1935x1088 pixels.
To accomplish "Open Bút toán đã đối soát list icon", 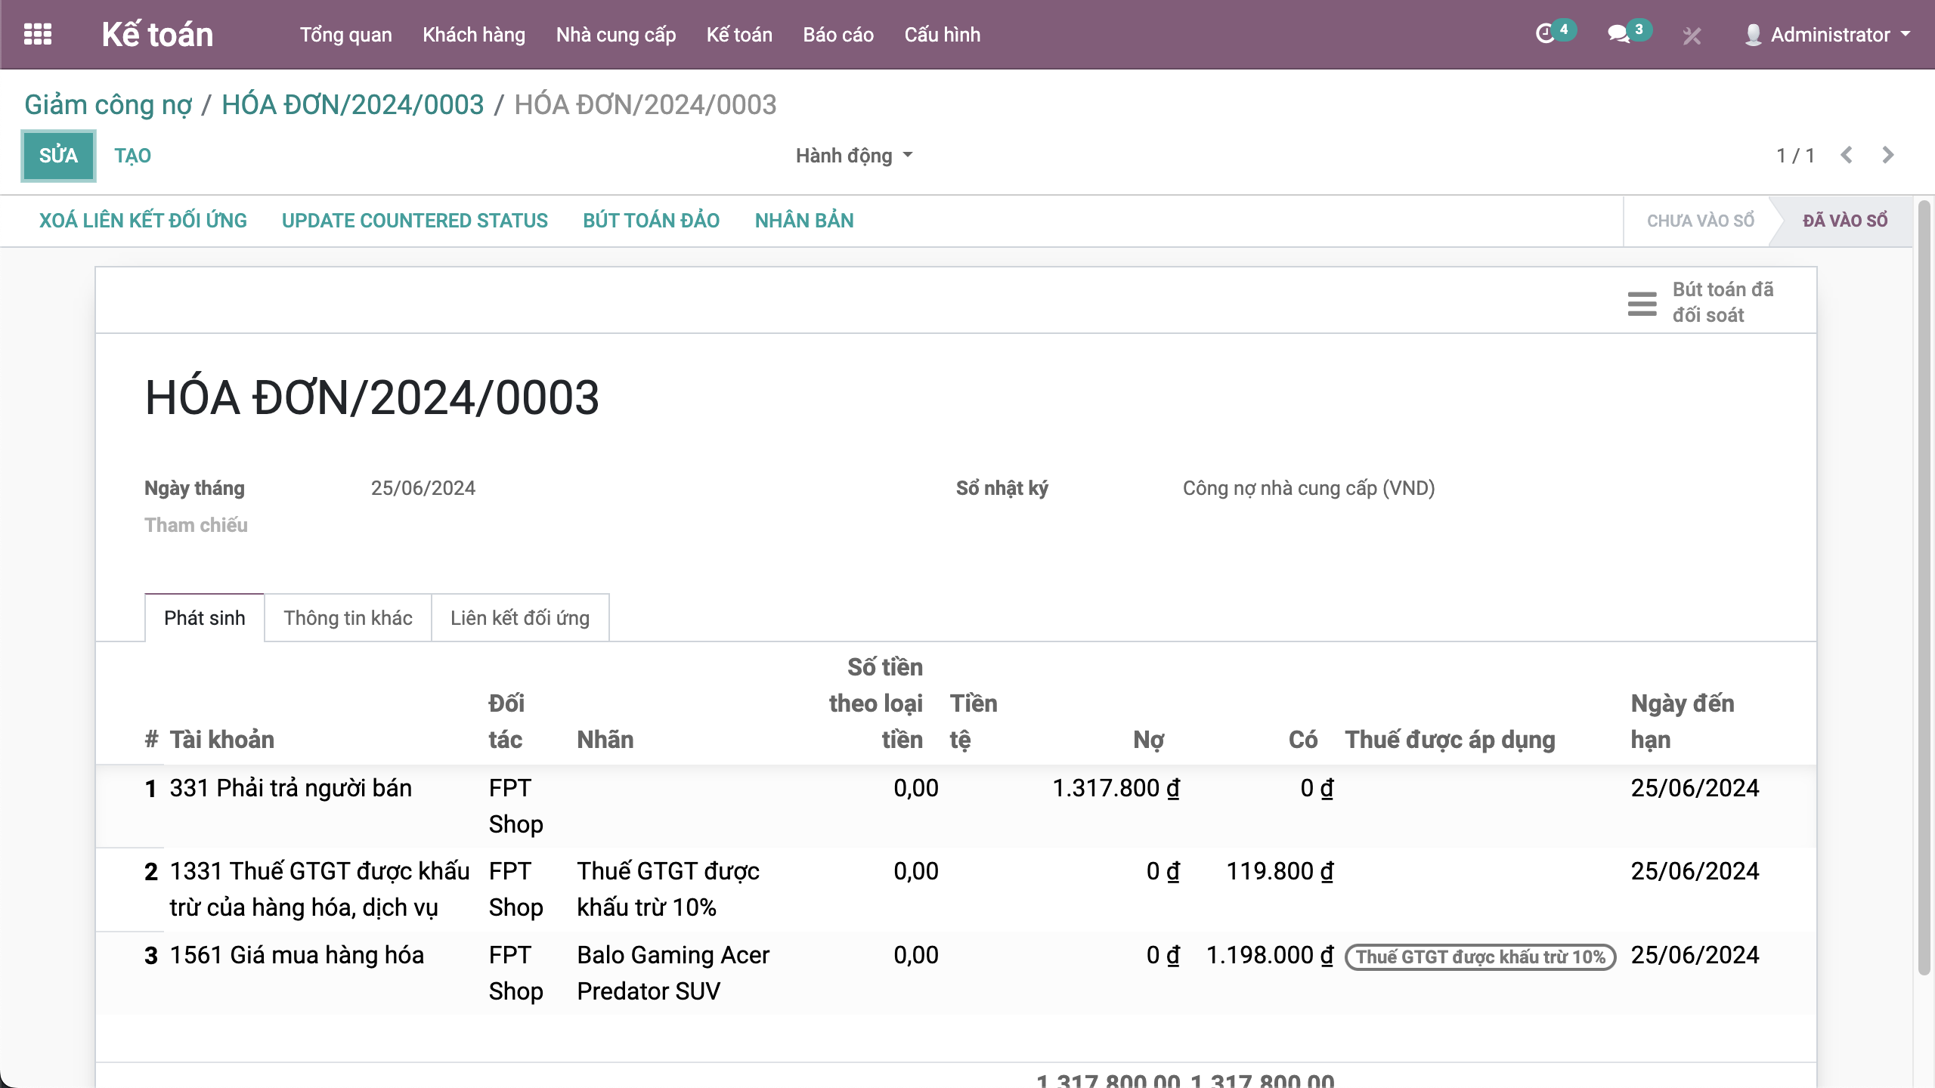I will pyautogui.click(x=1642, y=303).
